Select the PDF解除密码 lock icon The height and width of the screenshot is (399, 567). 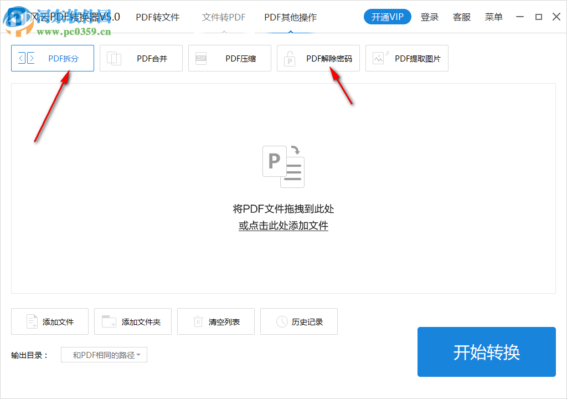click(x=290, y=58)
